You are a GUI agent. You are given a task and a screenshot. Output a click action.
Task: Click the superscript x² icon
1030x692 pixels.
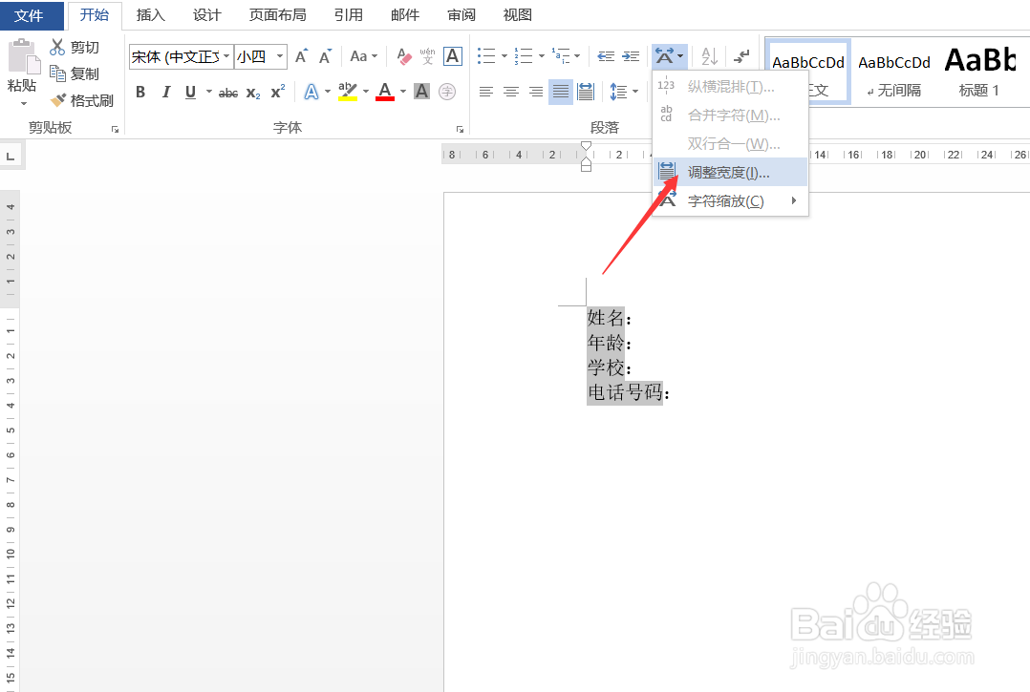pyautogui.click(x=275, y=92)
